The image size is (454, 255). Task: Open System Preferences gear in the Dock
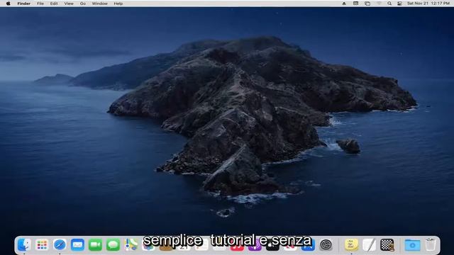tap(326, 245)
